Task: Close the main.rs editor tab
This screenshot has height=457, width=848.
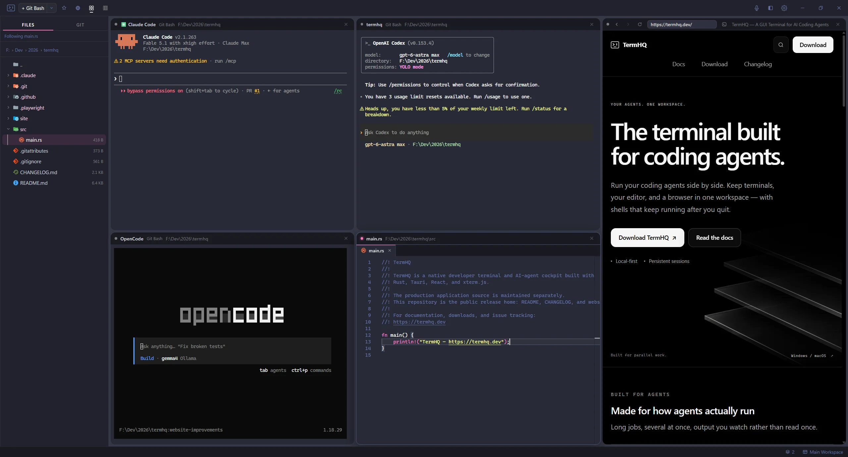Action: 390,251
